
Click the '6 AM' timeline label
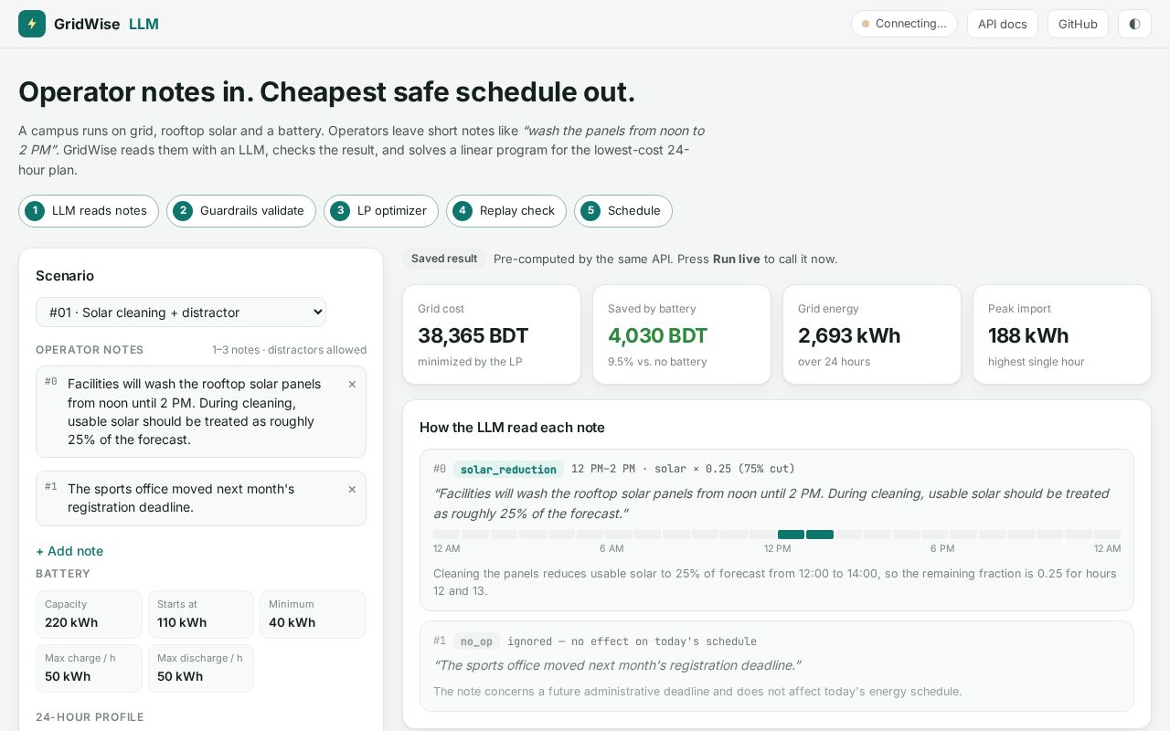[612, 549]
